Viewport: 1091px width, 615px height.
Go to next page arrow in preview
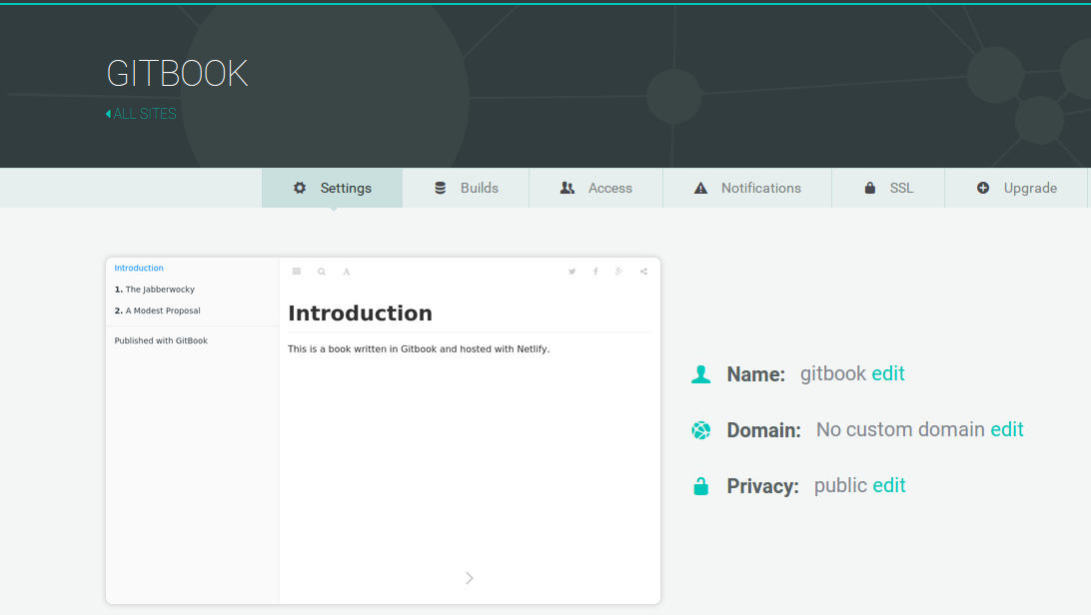pyautogui.click(x=469, y=578)
